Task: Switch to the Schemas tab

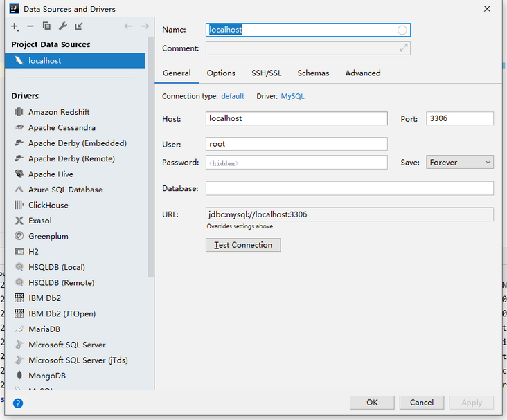Action: (x=313, y=73)
